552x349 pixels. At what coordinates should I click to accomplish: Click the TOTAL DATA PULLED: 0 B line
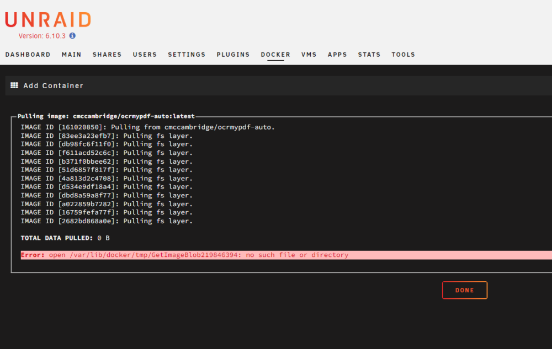tap(65, 238)
